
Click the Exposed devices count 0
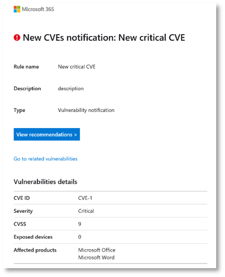(x=80, y=237)
